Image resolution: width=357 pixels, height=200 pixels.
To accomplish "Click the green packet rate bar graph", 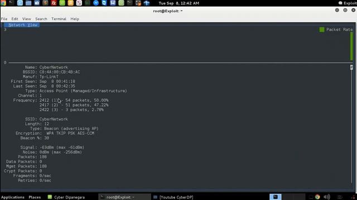I will [351, 46].
